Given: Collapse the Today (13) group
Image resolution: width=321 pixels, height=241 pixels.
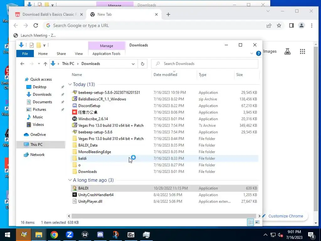Looking at the screenshot, I should [70, 84].
